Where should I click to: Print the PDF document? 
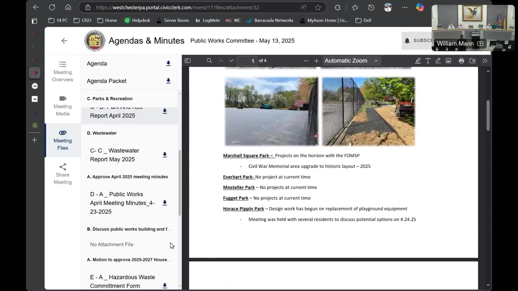tap(461, 61)
